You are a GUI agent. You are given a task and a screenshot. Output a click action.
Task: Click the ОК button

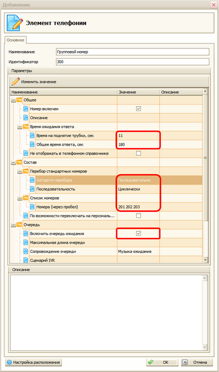[162, 362]
